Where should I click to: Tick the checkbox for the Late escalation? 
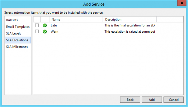pyautogui.click(x=37, y=25)
